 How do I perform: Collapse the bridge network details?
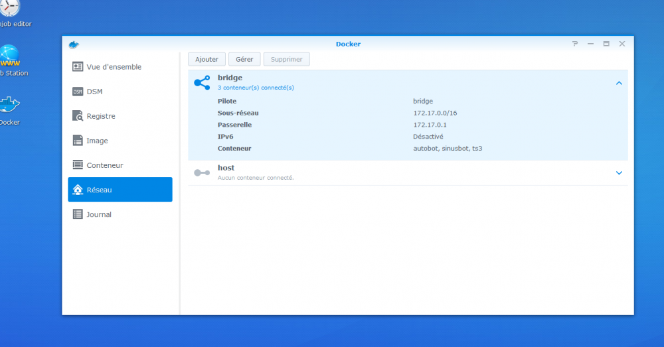(x=619, y=83)
